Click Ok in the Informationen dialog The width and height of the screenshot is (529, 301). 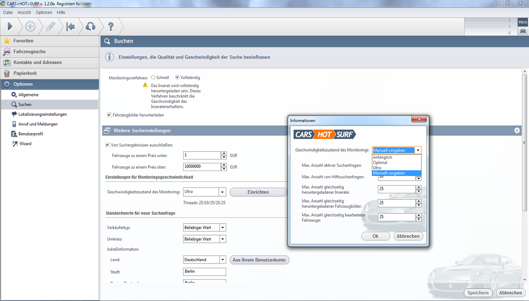click(375, 236)
